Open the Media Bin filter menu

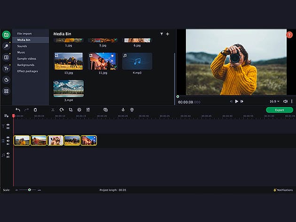coord(162,34)
